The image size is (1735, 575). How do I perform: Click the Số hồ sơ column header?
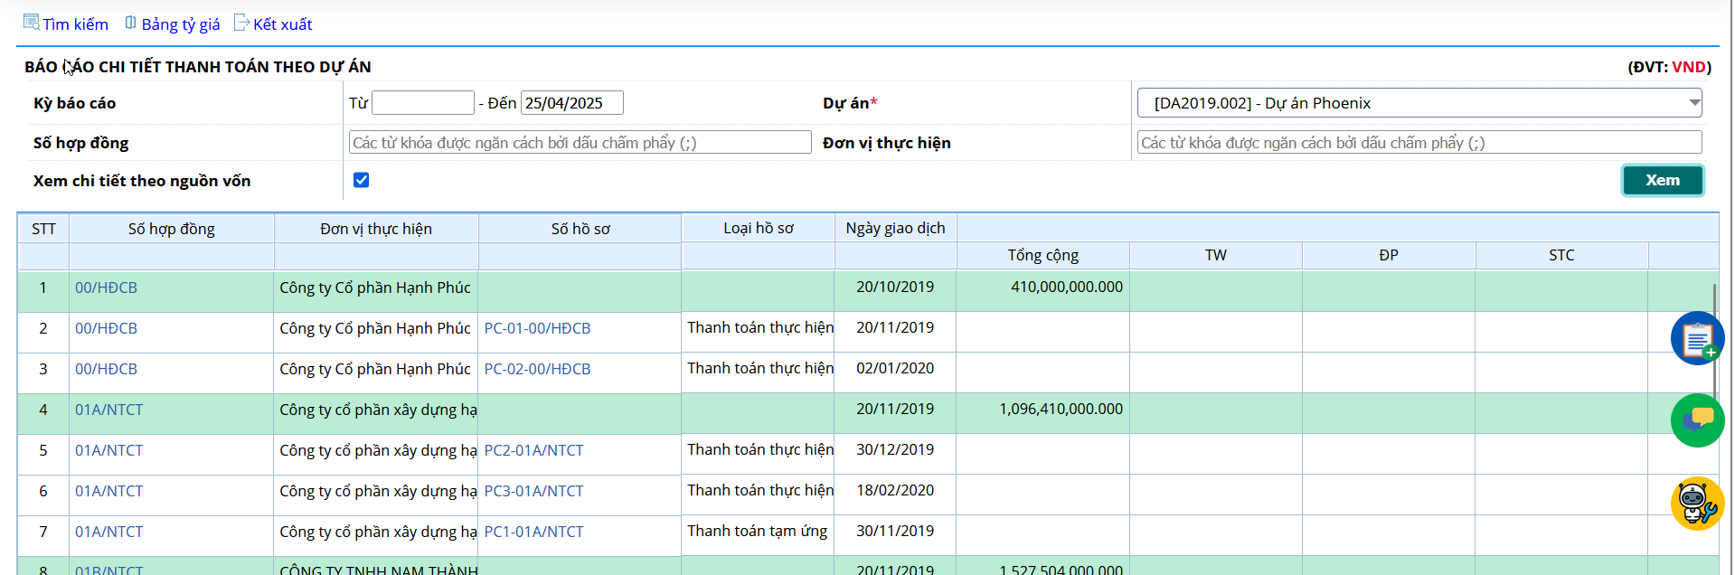tap(580, 229)
